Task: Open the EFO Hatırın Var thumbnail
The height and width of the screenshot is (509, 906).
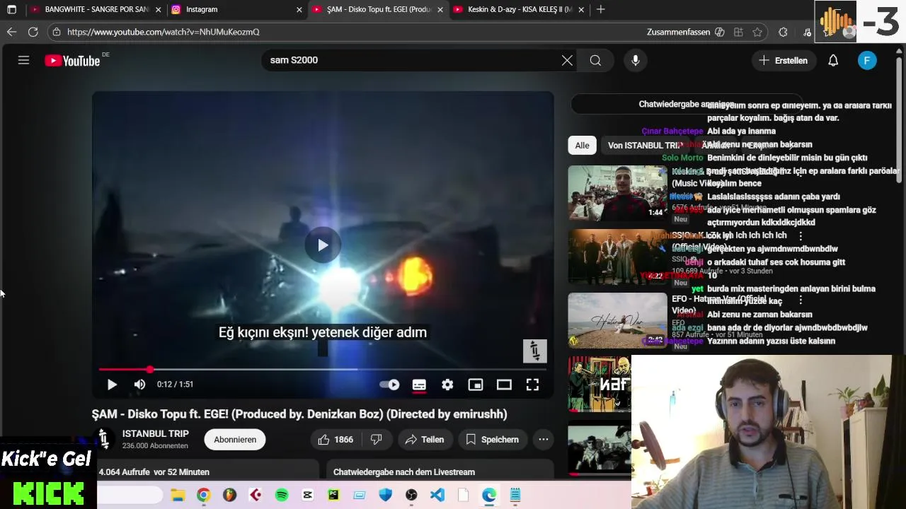Action: (x=617, y=320)
